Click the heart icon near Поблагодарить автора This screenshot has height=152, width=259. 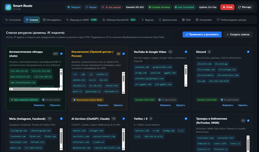(x=218, y=20)
